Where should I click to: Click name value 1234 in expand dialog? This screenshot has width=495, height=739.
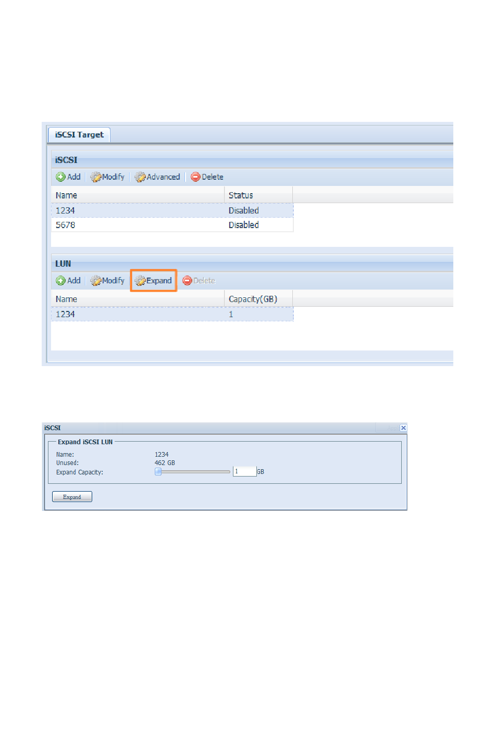coord(162,455)
